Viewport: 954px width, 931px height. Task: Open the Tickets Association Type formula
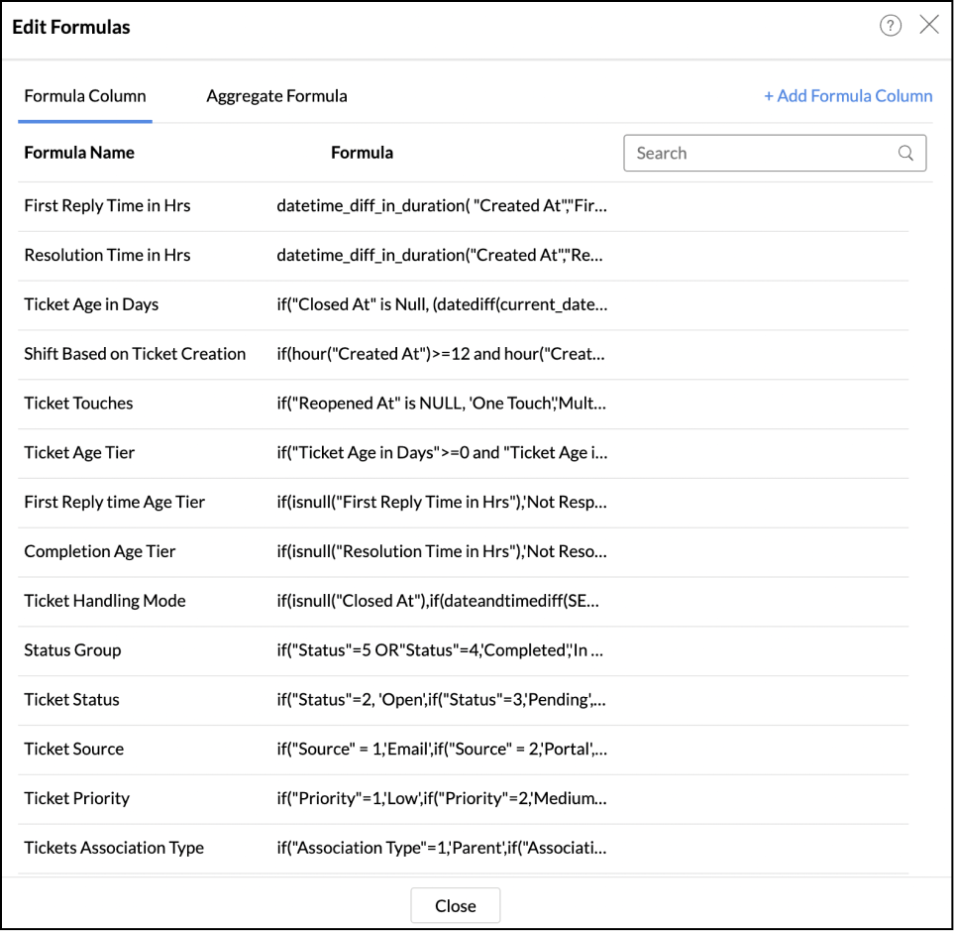pos(113,848)
